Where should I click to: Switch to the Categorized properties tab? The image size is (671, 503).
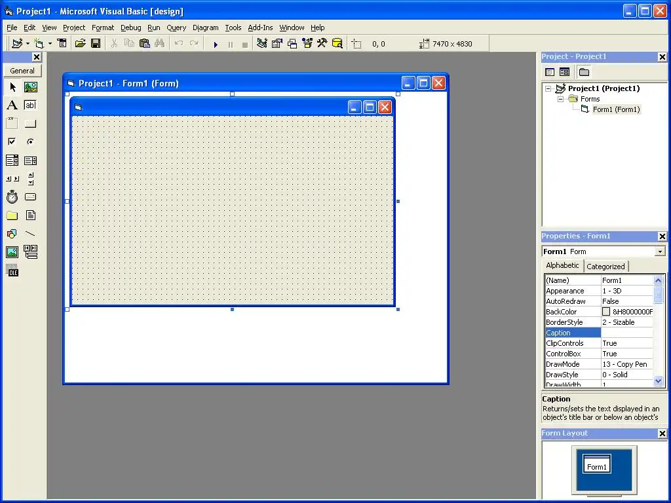pyautogui.click(x=605, y=267)
